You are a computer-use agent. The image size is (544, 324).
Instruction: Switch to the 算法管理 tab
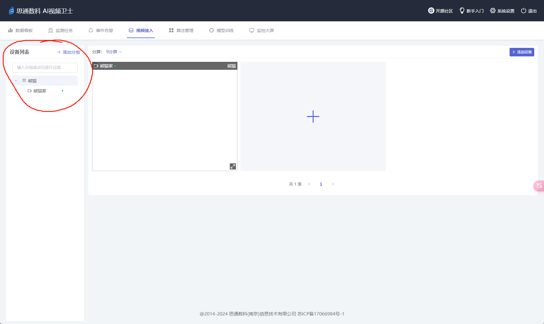click(181, 30)
